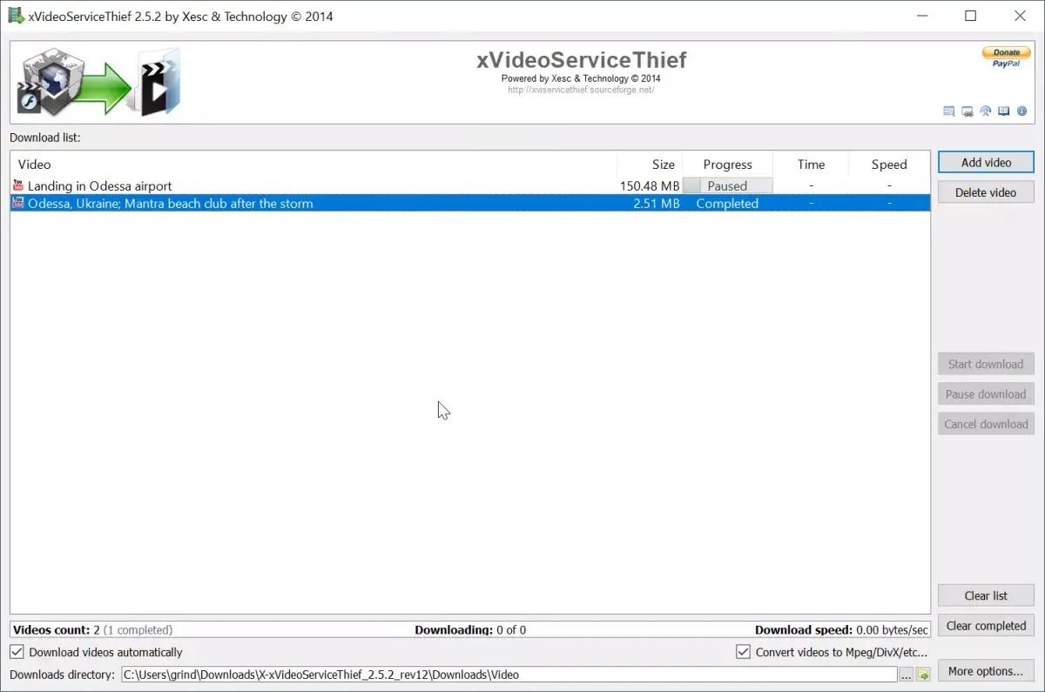
Task: Open the search videos window icon
Action: [x=949, y=111]
